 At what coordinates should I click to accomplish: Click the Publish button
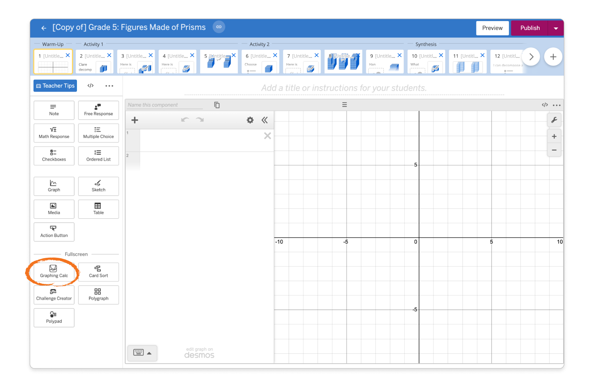[x=529, y=28]
